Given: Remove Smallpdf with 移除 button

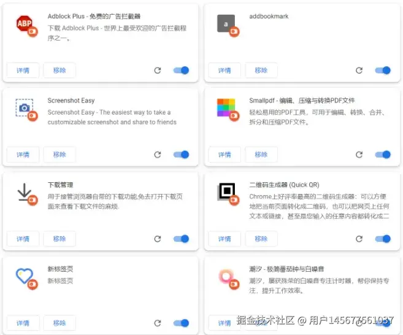Looking at the screenshot, I should click(x=261, y=155).
